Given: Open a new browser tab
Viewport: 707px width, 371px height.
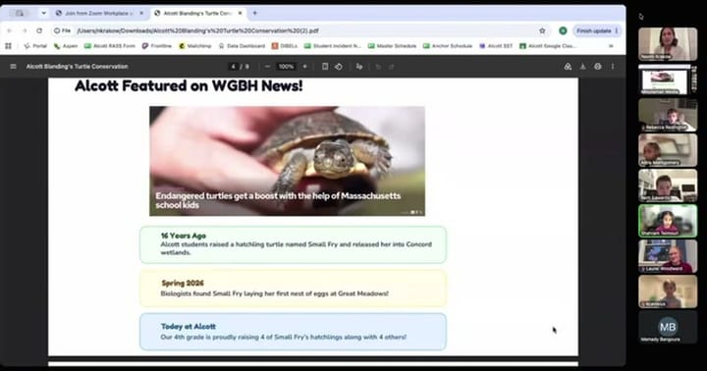Looking at the screenshot, I should pos(254,13).
